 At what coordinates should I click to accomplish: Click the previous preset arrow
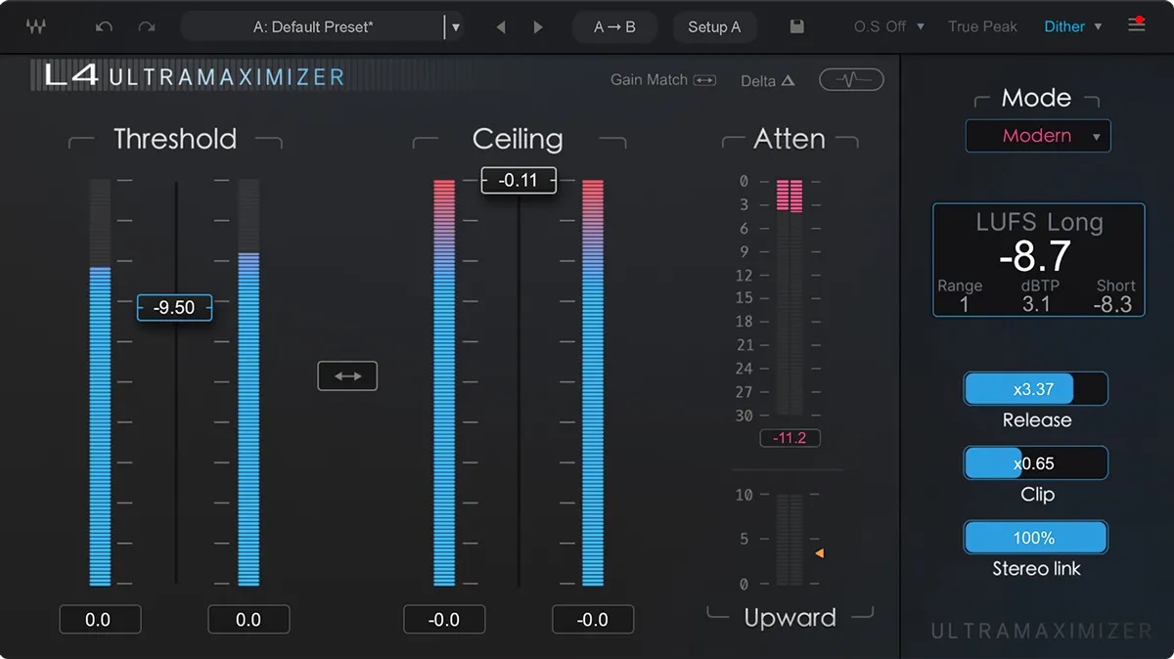click(x=501, y=26)
